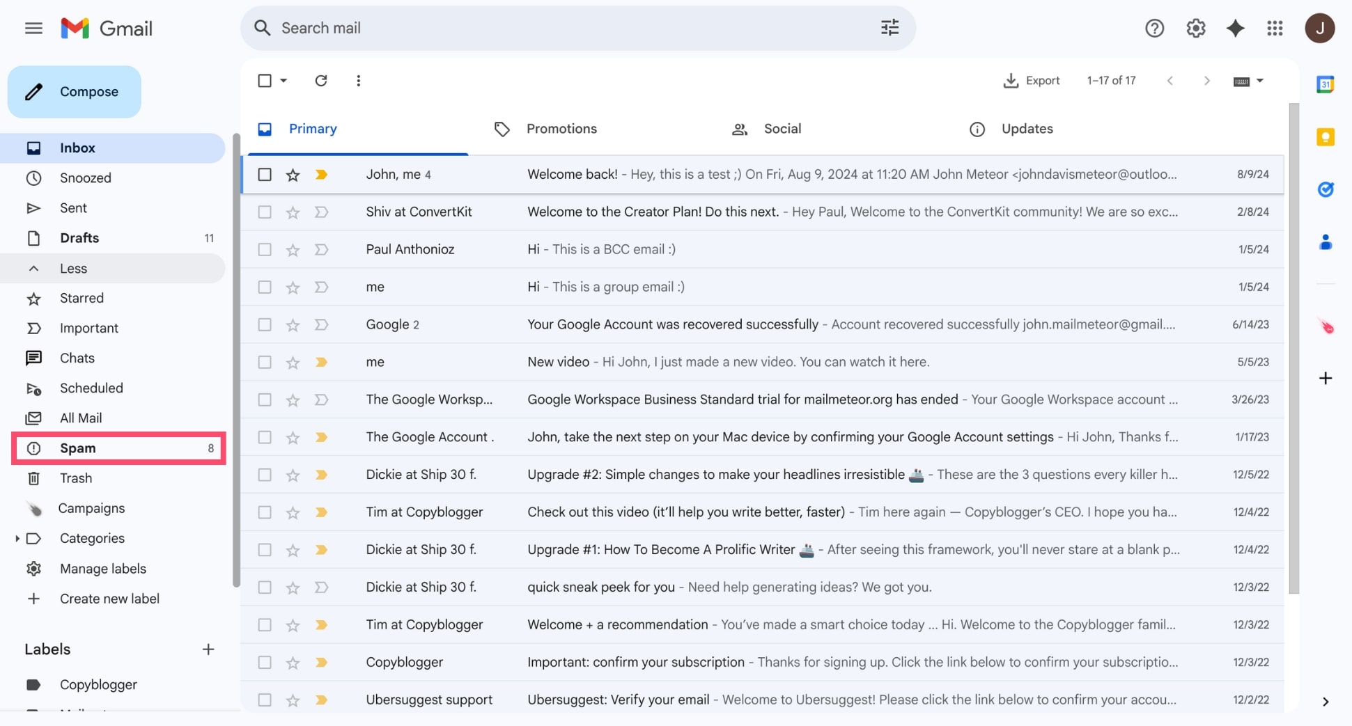1352x726 pixels.
Task: Star the Shiv at ConvertKit email
Action: (x=293, y=212)
